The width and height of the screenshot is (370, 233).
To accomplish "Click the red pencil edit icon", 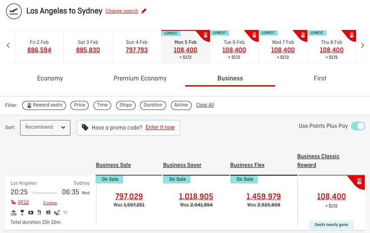I will tap(144, 11).
